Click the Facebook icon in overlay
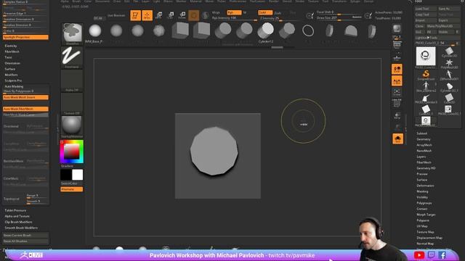The height and width of the screenshot is (261, 465). coord(442,255)
